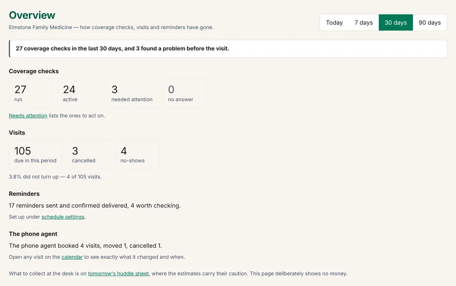Image resolution: width=456 pixels, height=286 pixels.
Task: Open the Needs attention link
Action: (x=28, y=115)
